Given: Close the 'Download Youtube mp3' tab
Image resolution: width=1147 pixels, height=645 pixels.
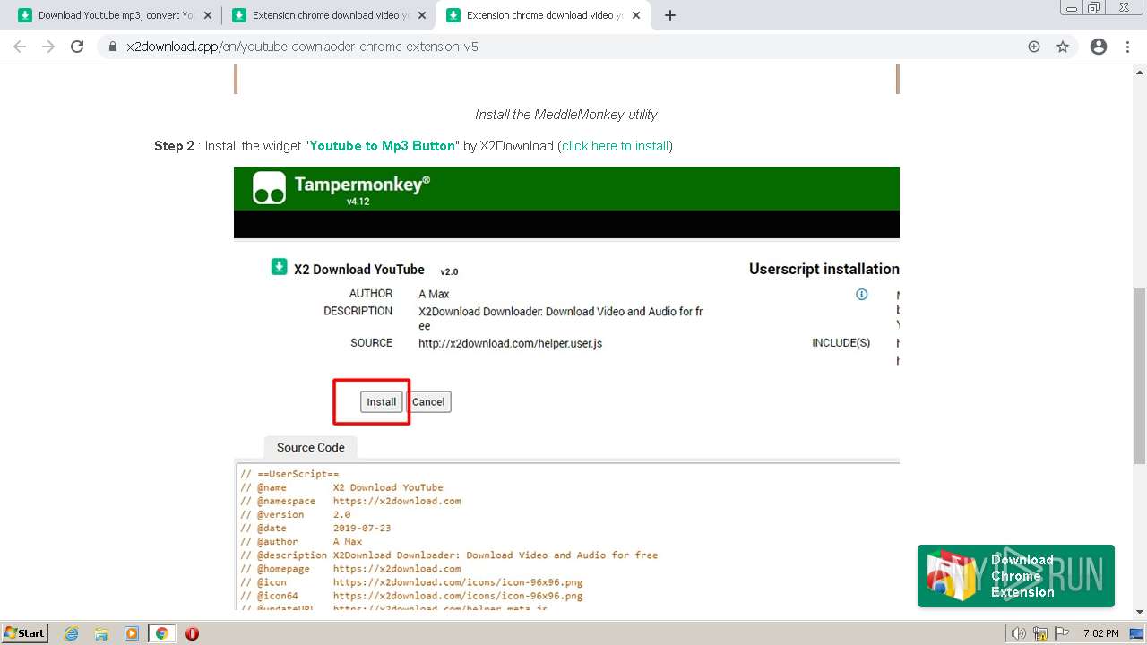Looking at the screenshot, I should click(208, 15).
